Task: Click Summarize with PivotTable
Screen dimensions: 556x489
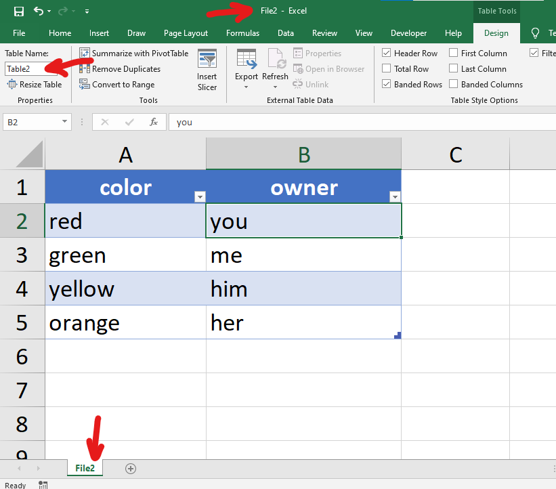Action: pos(133,54)
